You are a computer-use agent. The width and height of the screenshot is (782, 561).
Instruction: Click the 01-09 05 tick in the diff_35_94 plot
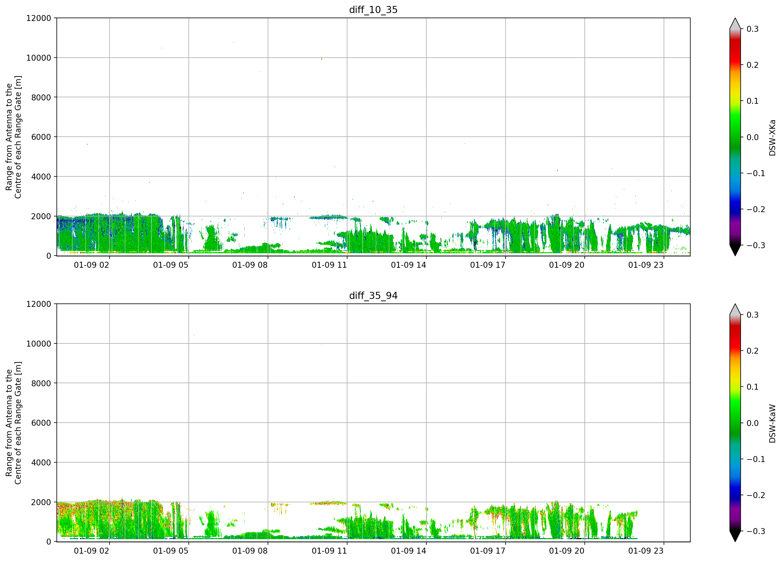171,551
